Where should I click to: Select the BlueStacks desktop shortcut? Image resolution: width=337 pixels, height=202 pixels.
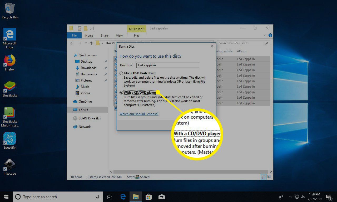click(x=9, y=89)
